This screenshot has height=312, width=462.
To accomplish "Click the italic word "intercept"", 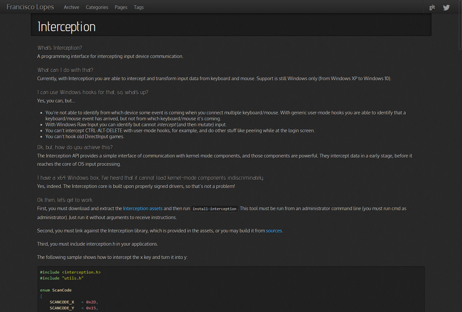I will tap(166, 125).
